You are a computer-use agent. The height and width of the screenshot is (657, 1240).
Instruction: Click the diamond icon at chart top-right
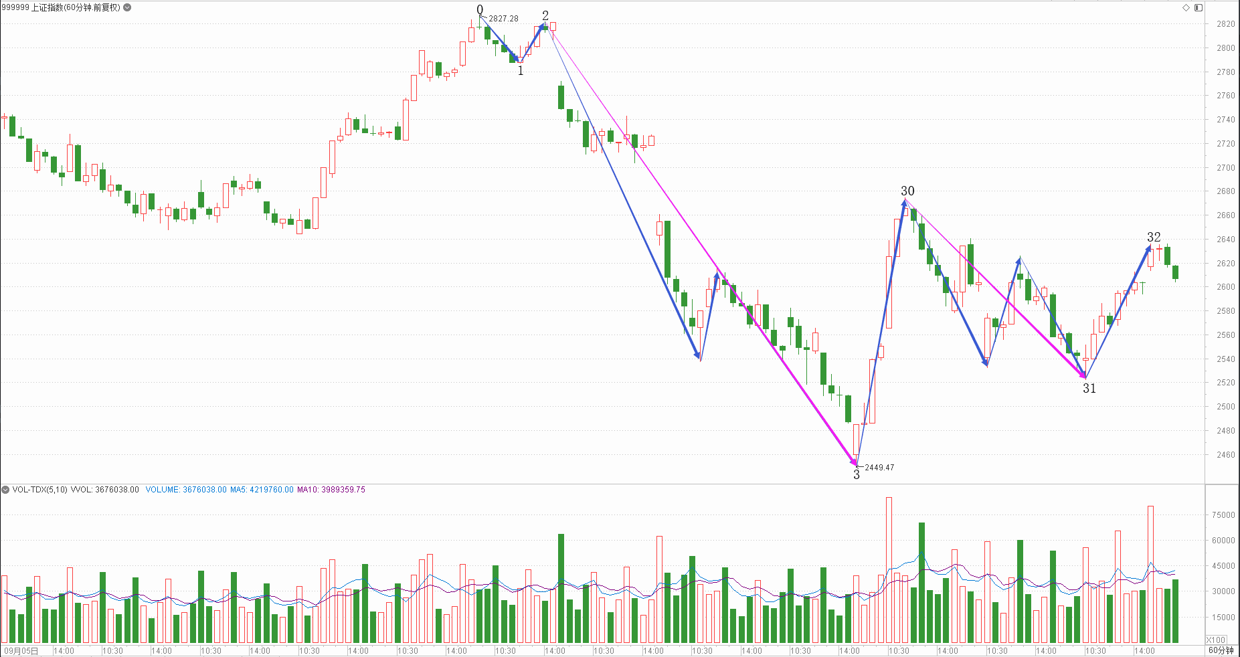1186,8
